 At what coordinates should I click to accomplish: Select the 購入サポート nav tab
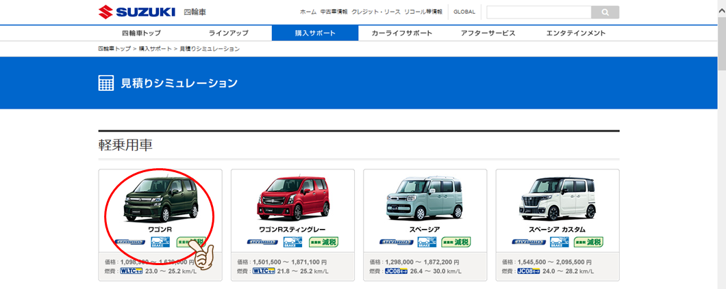click(x=315, y=33)
